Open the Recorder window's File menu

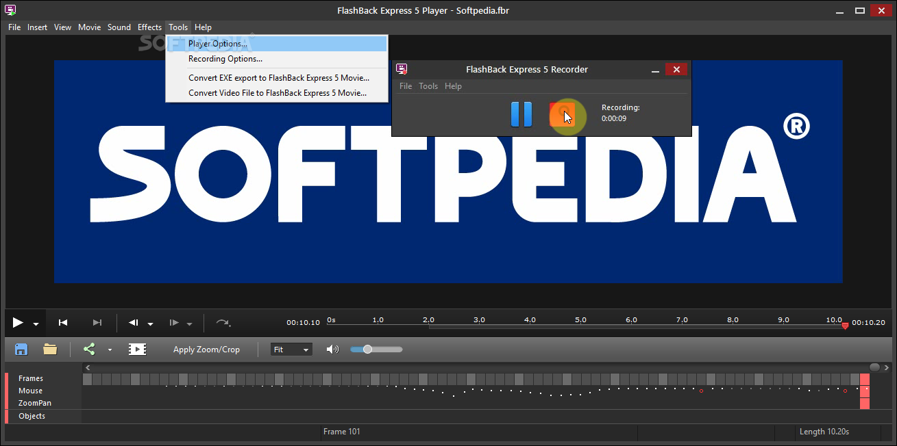(406, 86)
